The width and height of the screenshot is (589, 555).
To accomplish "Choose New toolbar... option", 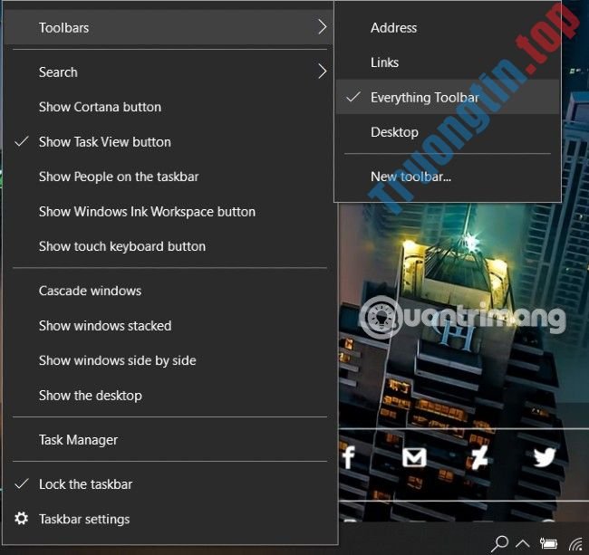I will point(448,177).
